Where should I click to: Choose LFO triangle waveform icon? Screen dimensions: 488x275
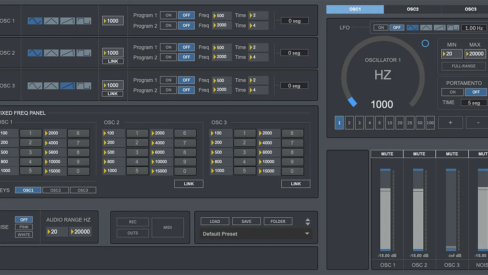[426, 28]
